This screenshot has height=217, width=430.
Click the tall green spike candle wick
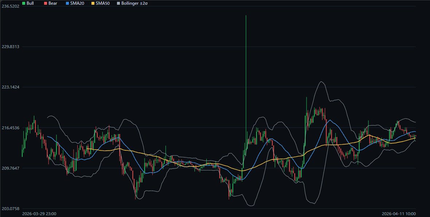(x=246, y=55)
